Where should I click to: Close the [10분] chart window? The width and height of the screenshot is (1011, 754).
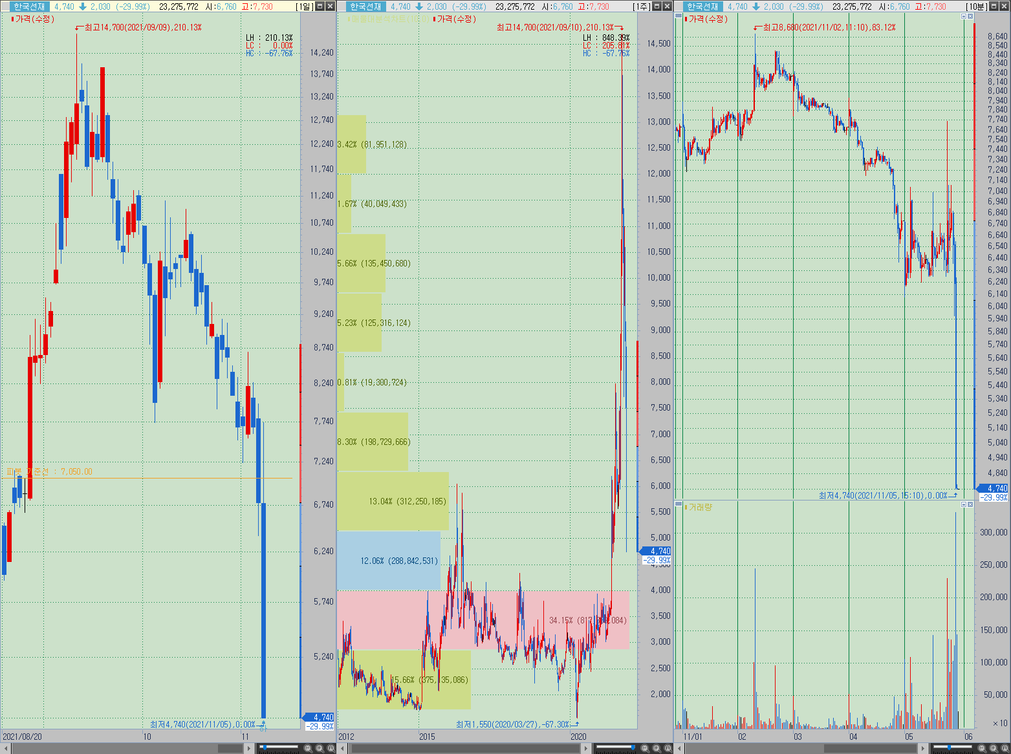[x=1005, y=6]
